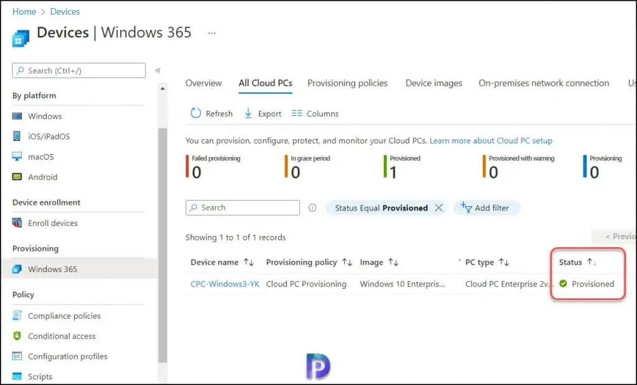Open CPC-Windows3-YK device link
The height and width of the screenshot is (385, 637).
pyautogui.click(x=225, y=284)
